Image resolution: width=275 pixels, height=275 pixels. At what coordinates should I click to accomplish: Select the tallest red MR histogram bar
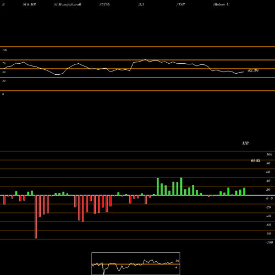[36, 217]
